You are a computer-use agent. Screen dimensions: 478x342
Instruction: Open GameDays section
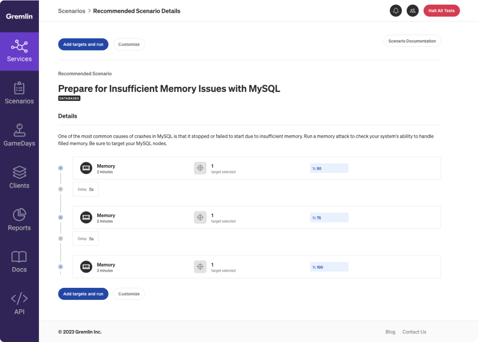(x=19, y=136)
